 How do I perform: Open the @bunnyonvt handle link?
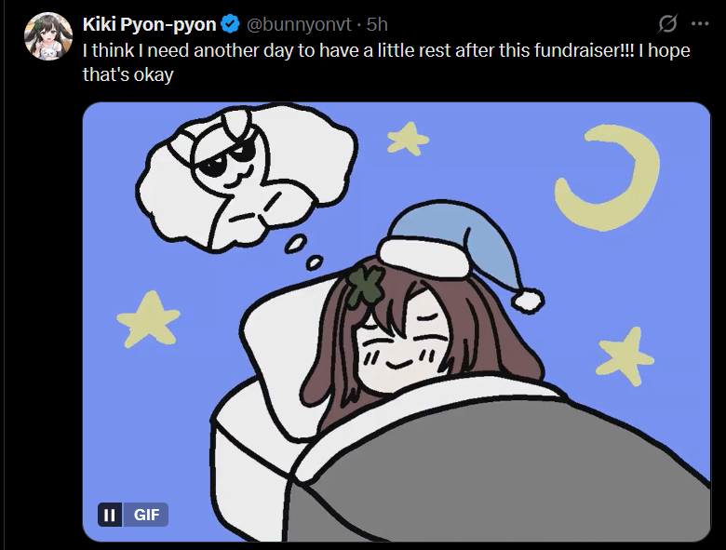[299, 24]
